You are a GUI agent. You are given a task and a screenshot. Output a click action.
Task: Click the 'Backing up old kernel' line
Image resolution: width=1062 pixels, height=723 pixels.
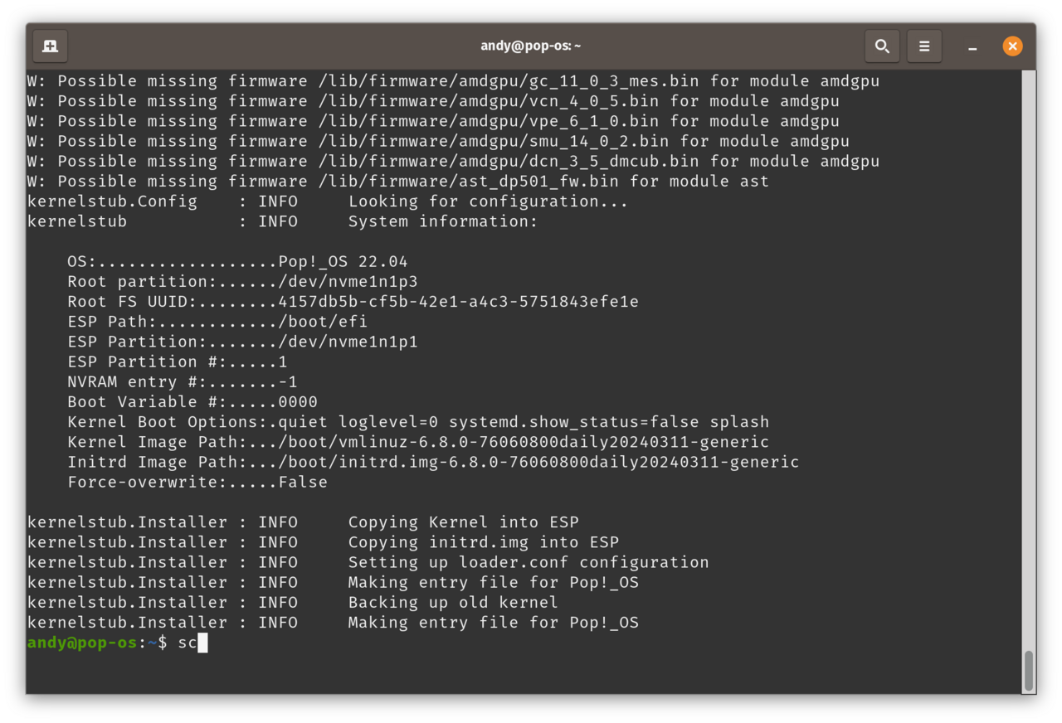pyautogui.click(x=292, y=602)
